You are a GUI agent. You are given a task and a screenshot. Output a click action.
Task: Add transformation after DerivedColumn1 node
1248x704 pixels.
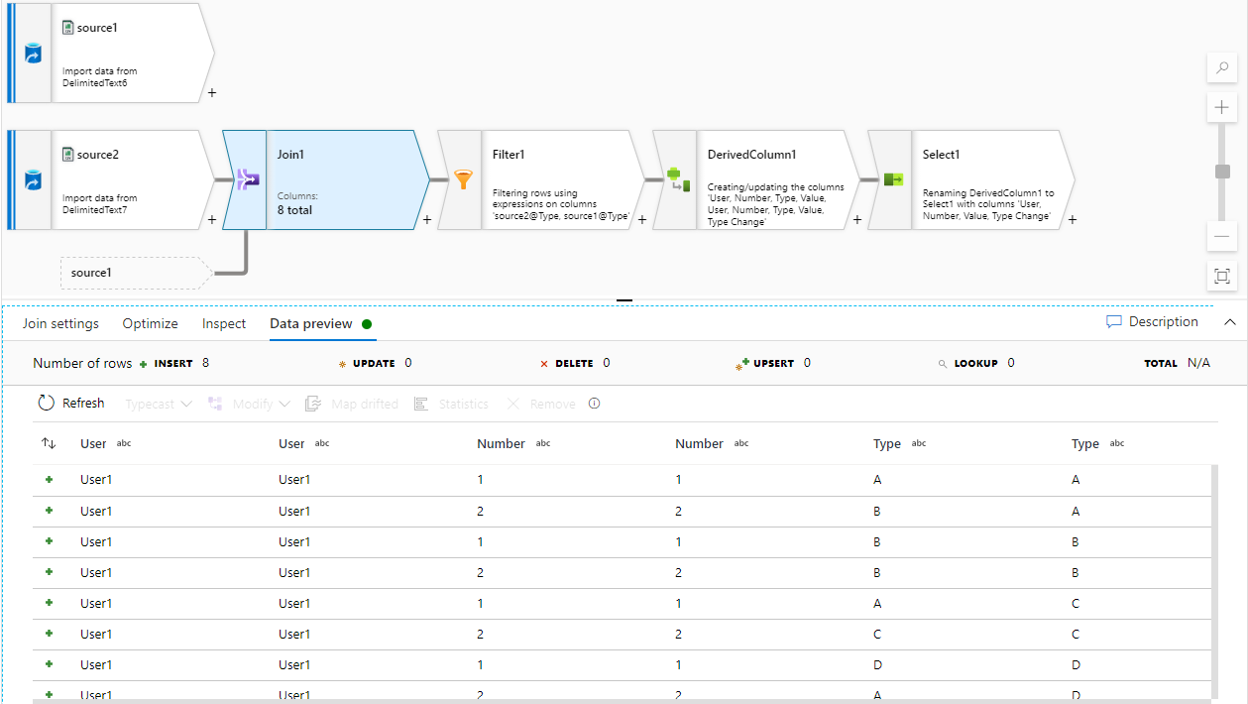857,220
